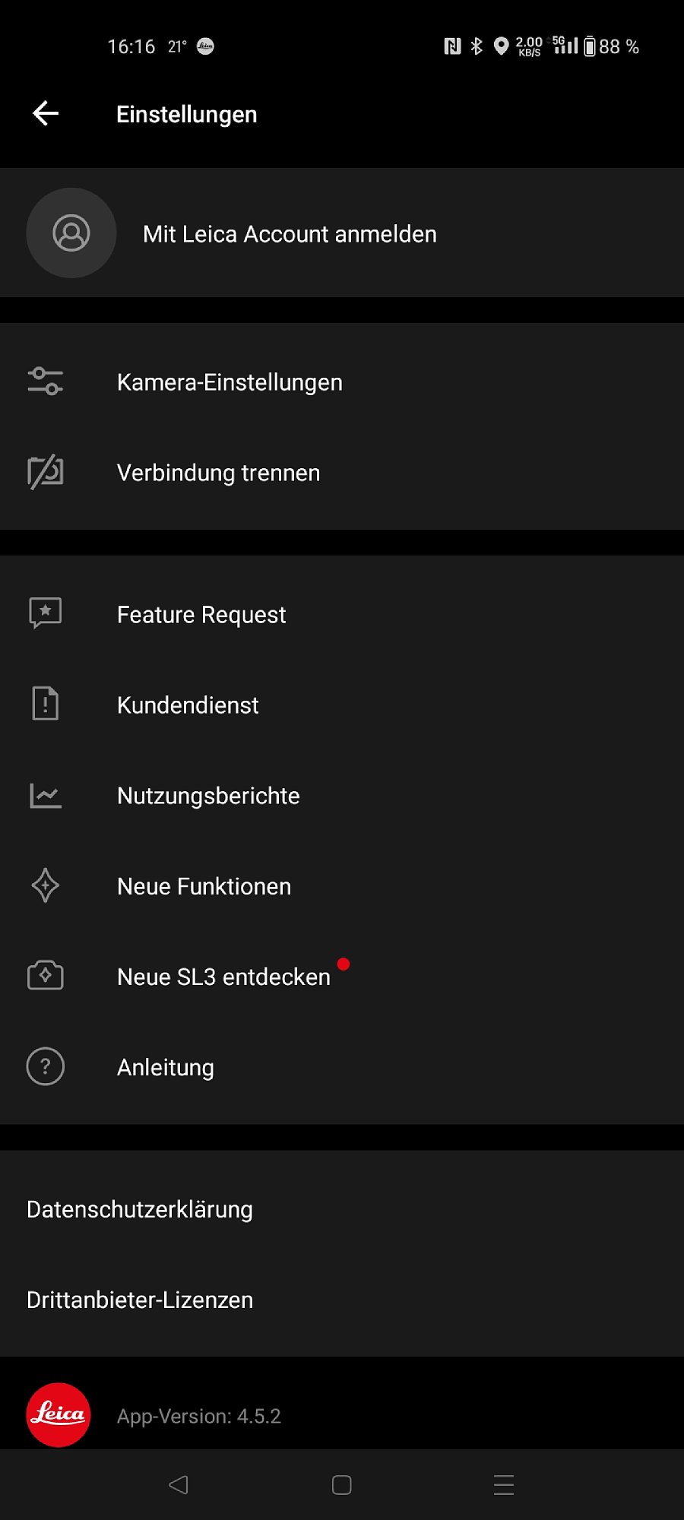Open Drittanbieter-Lizenzen link
This screenshot has width=684, height=1520.
click(140, 1300)
